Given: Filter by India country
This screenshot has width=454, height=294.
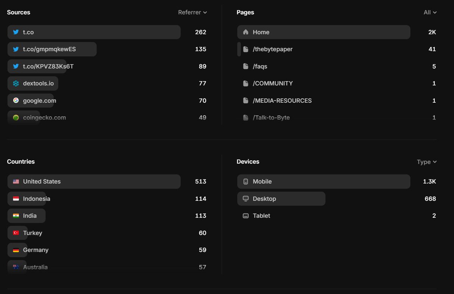Looking at the screenshot, I should click(x=107, y=216).
